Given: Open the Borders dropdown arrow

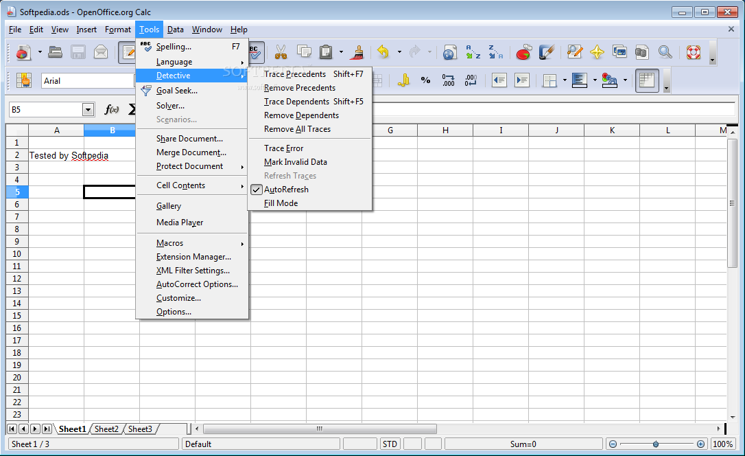Looking at the screenshot, I should (x=565, y=80).
